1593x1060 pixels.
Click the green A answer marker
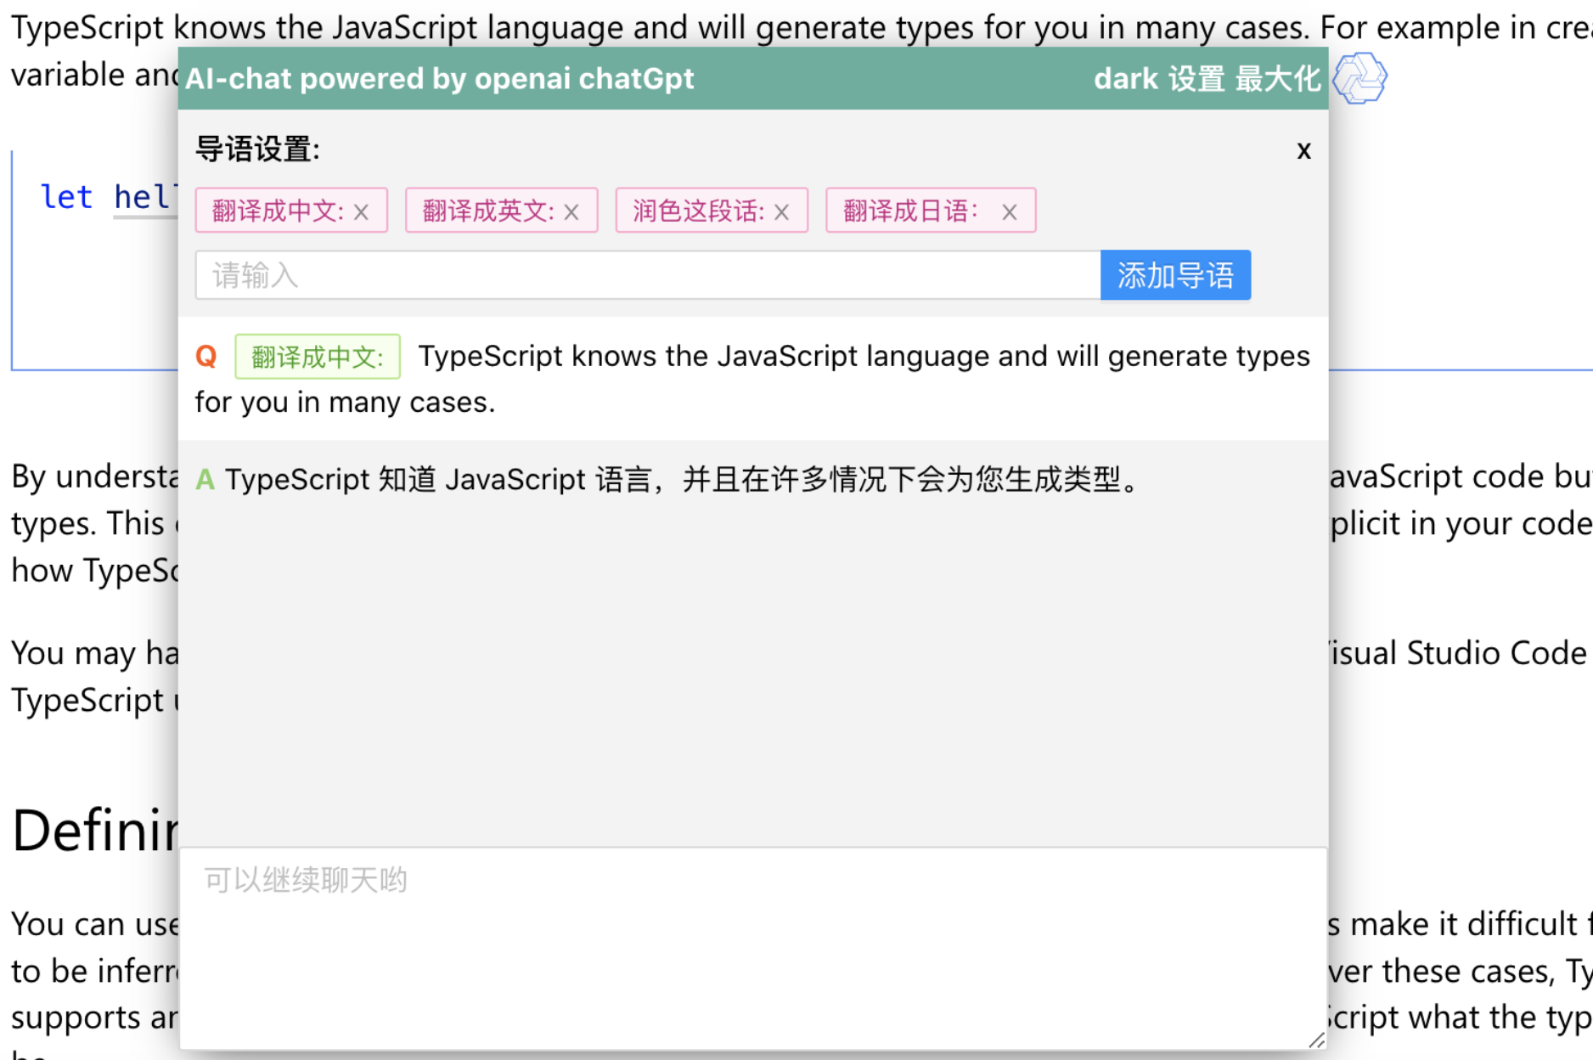[x=205, y=480]
